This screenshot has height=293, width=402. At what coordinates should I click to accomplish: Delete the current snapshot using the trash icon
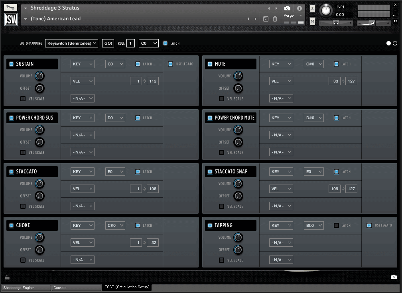coord(275,18)
